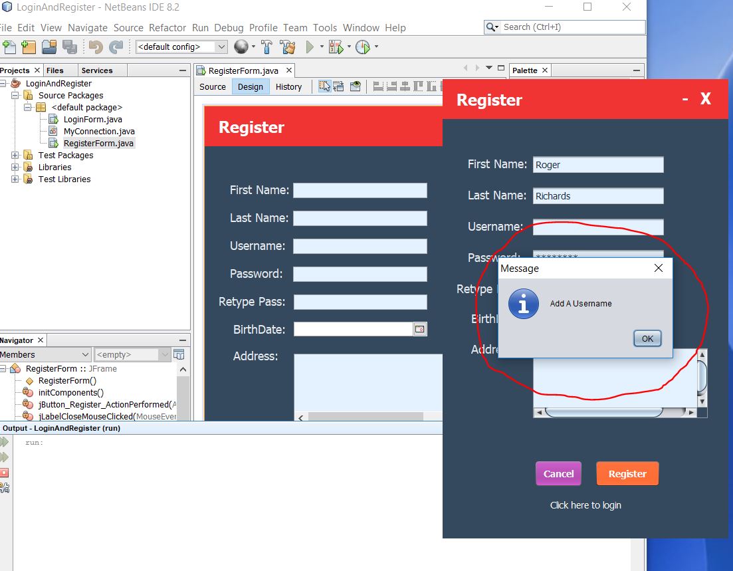Stop the running build in Output panel
733x571 pixels.
pos(8,473)
